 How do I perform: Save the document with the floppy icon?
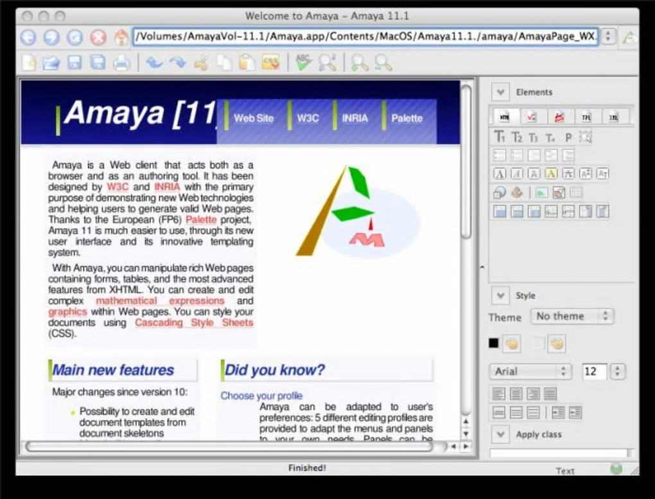tap(74, 63)
